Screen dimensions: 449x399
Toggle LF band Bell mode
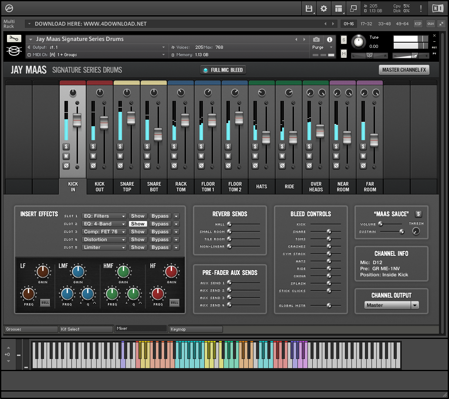(x=45, y=302)
